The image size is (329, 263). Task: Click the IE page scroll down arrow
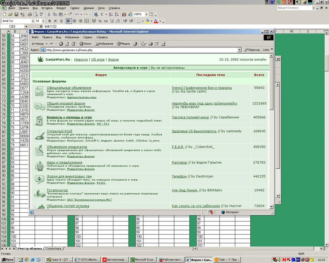pos(271,207)
